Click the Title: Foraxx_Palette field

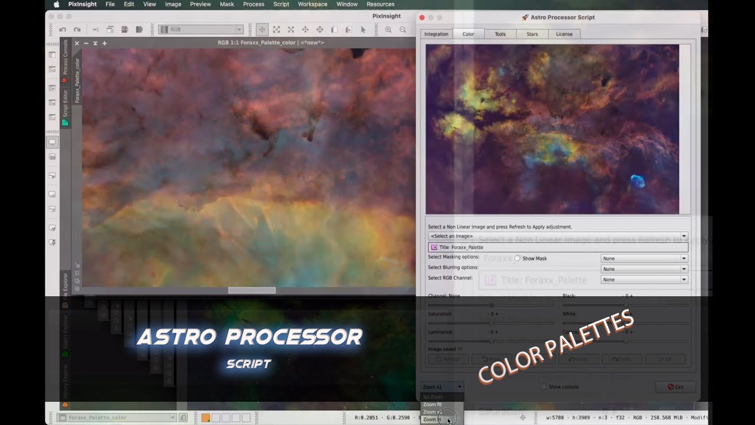[x=558, y=247]
